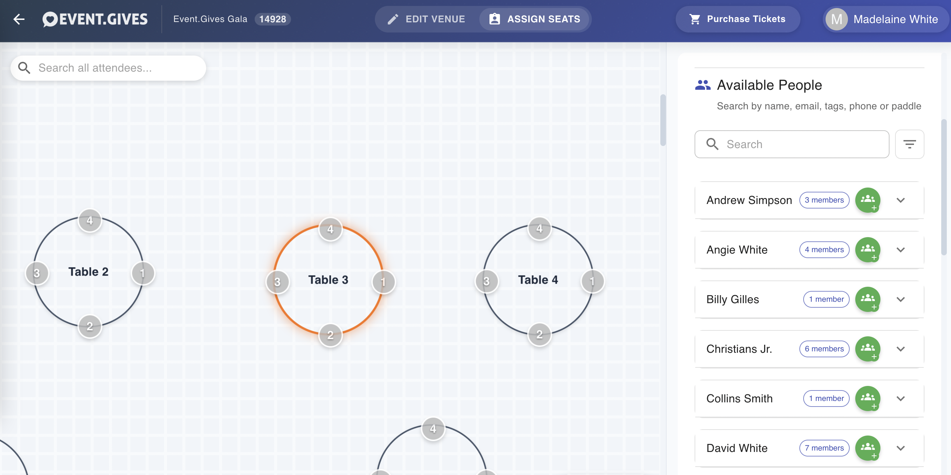Click the 1 member badge for Billy Gilles
The width and height of the screenshot is (951, 475).
click(x=826, y=299)
